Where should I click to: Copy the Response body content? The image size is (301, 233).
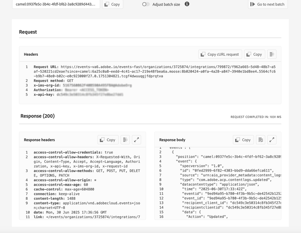(x=243, y=140)
